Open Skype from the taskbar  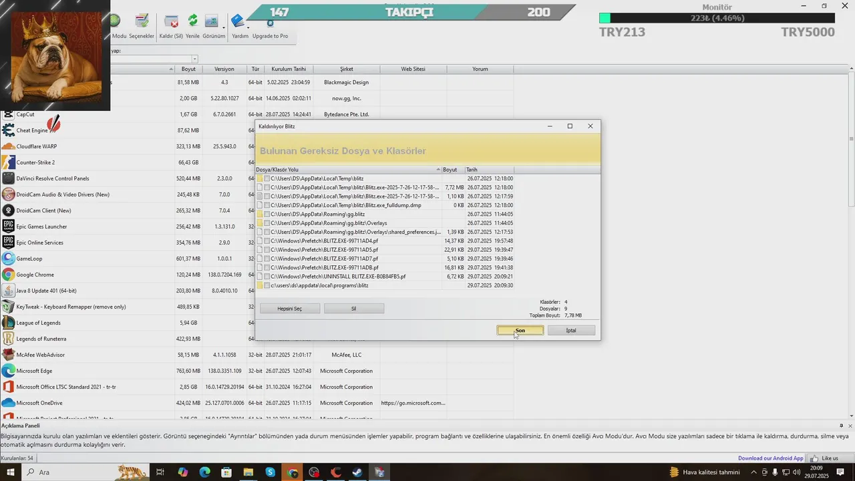coord(271,472)
